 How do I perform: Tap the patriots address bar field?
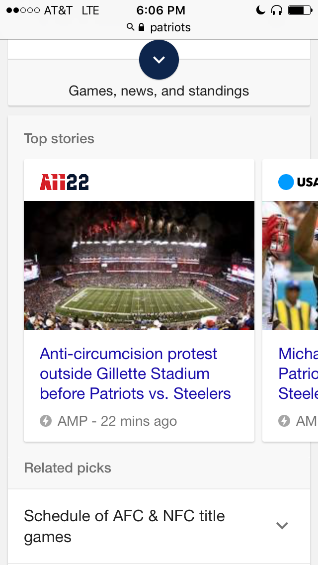coord(170,27)
